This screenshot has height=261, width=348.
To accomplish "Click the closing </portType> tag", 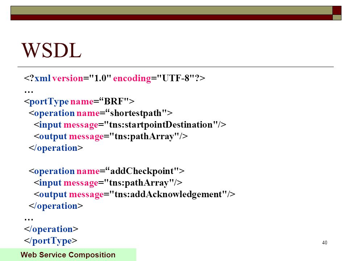I will [x=51, y=241].
